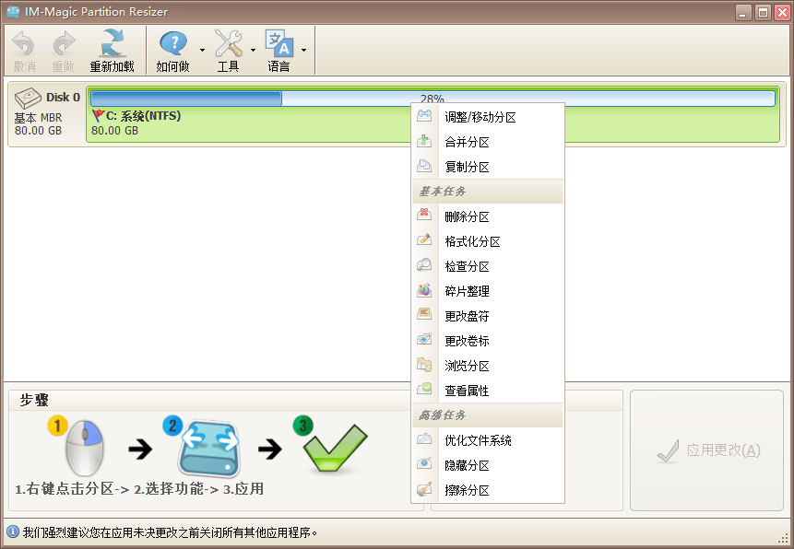Expand the 语言 dropdown arrow

pos(303,50)
